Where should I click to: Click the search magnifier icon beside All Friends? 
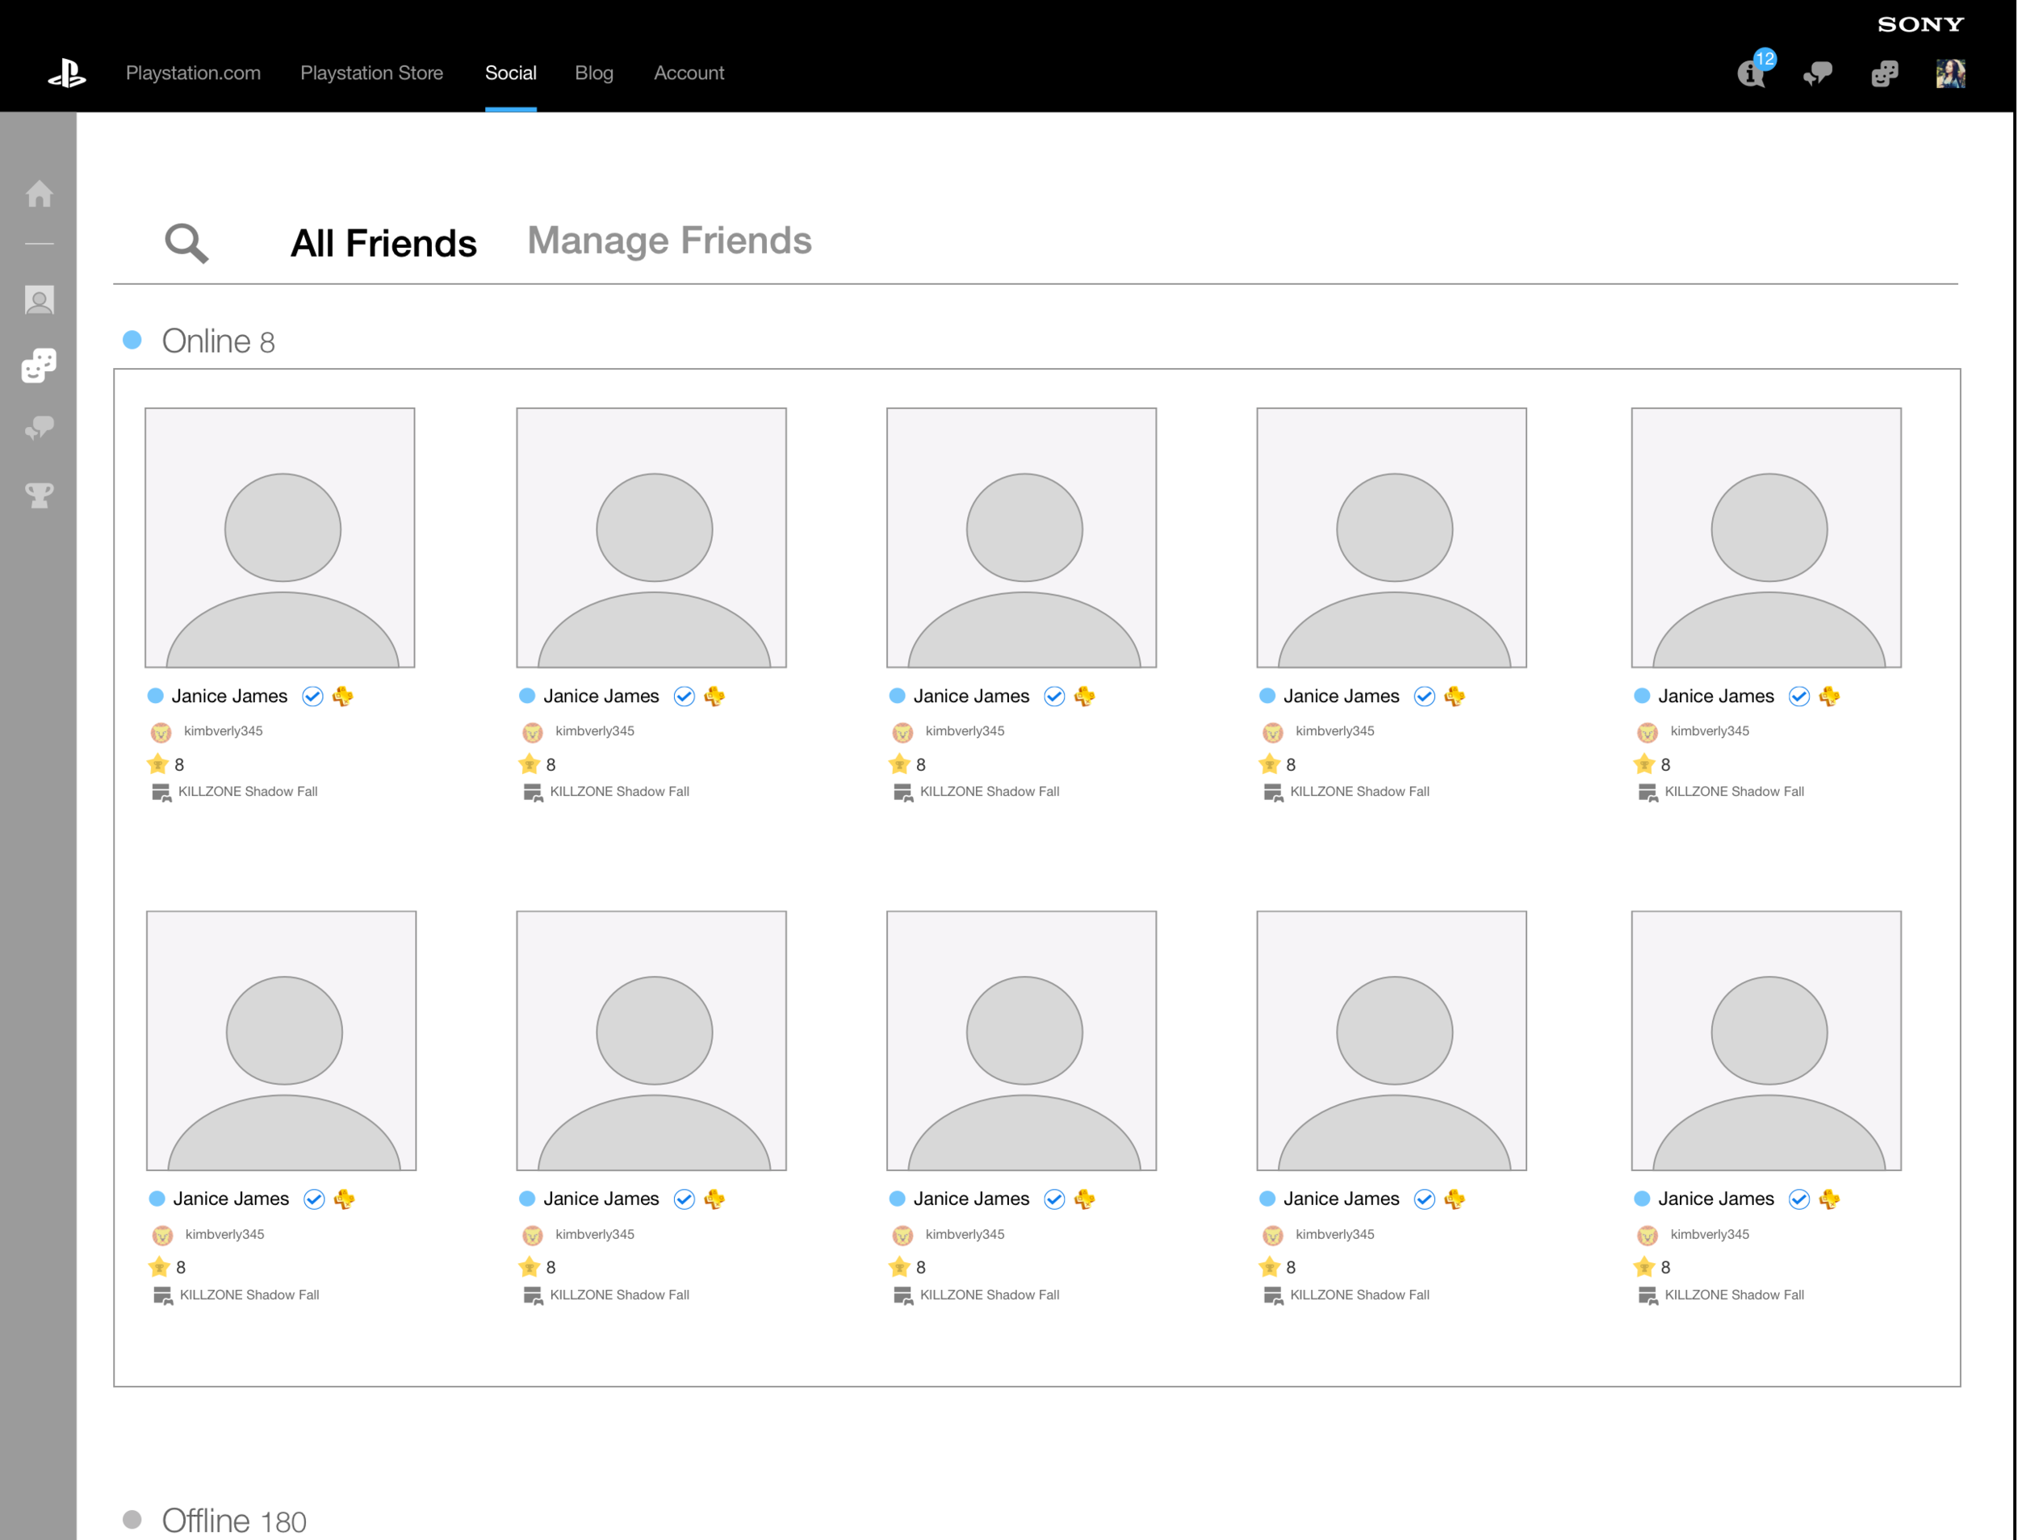pyautogui.click(x=186, y=243)
